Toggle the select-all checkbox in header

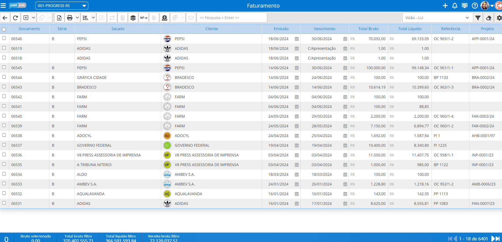click(x=4, y=29)
